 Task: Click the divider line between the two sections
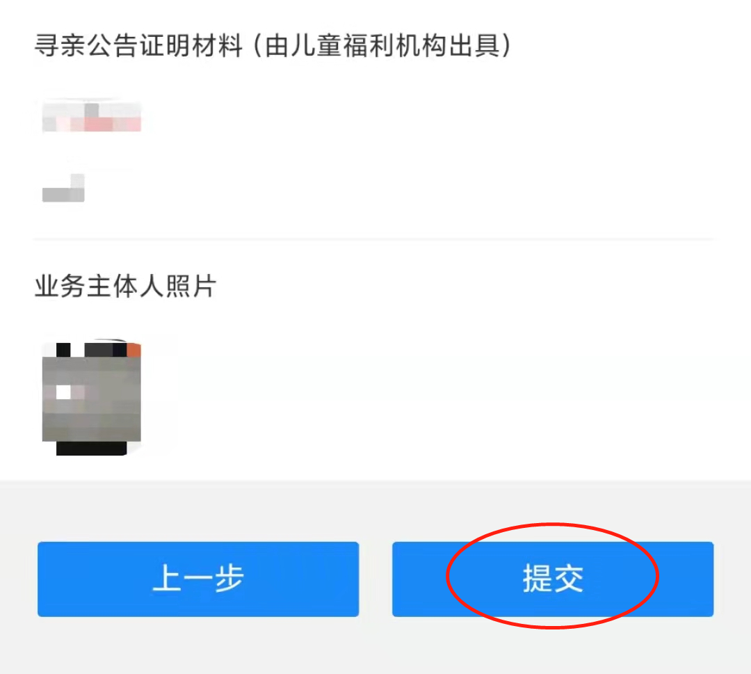(373, 239)
